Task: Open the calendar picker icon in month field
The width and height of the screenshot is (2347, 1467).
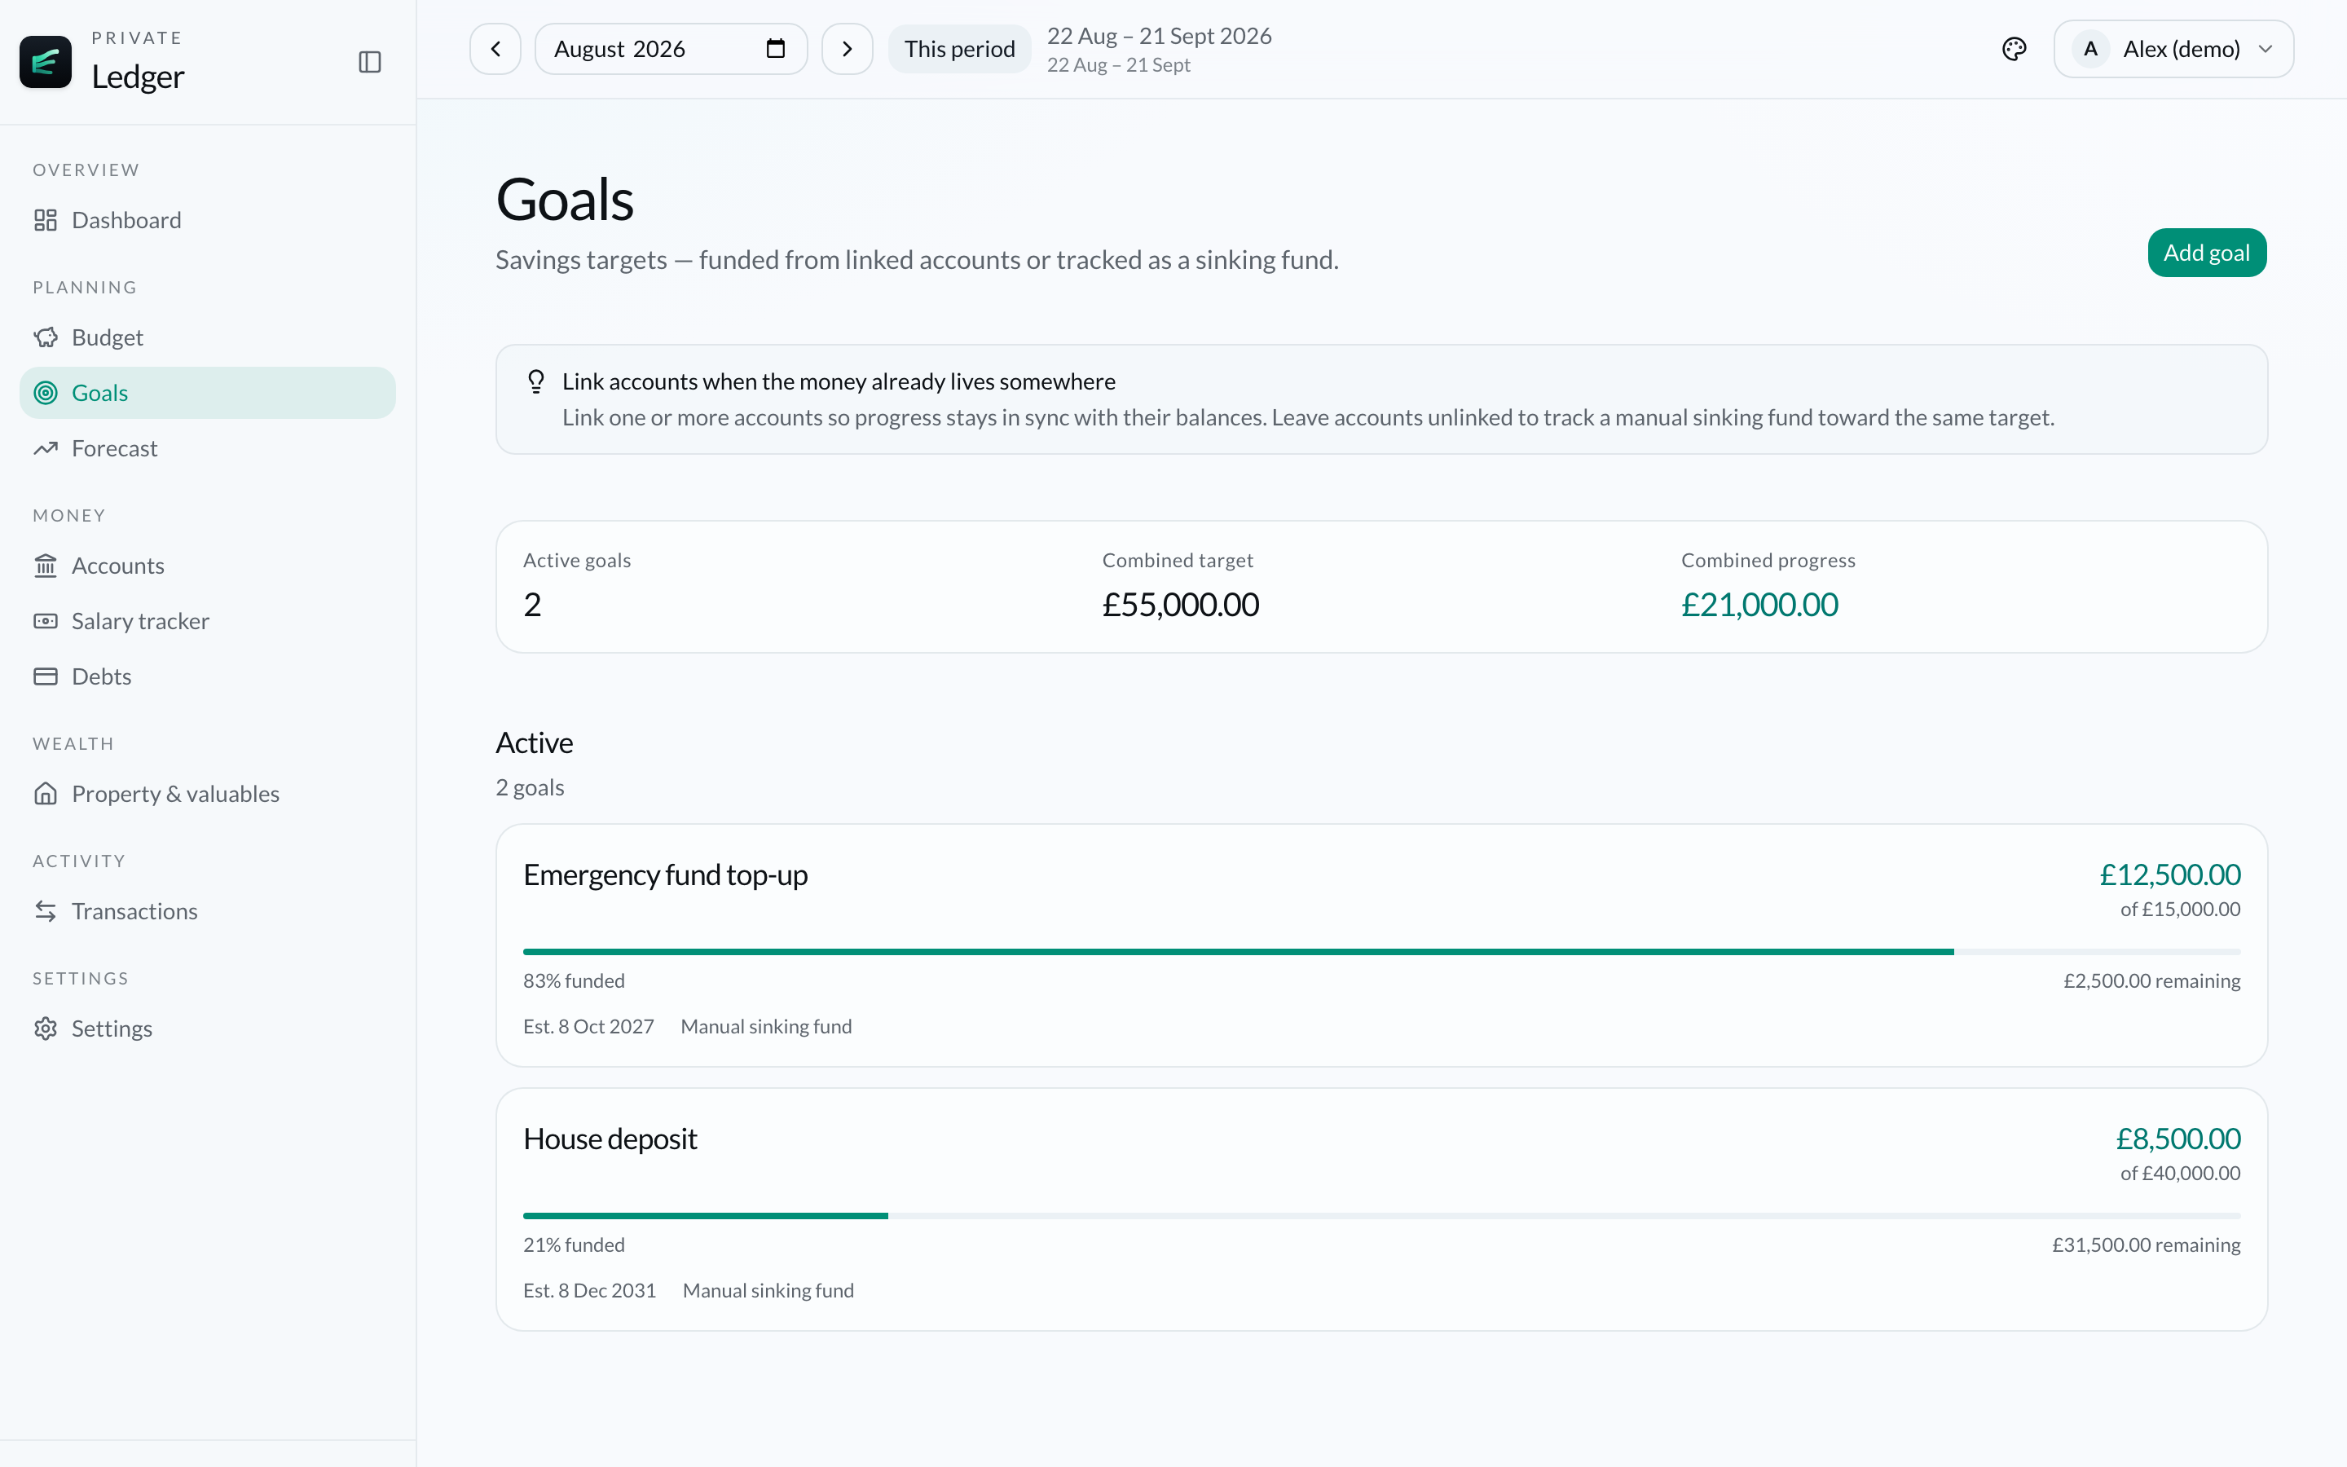Action: click(775, 49)
